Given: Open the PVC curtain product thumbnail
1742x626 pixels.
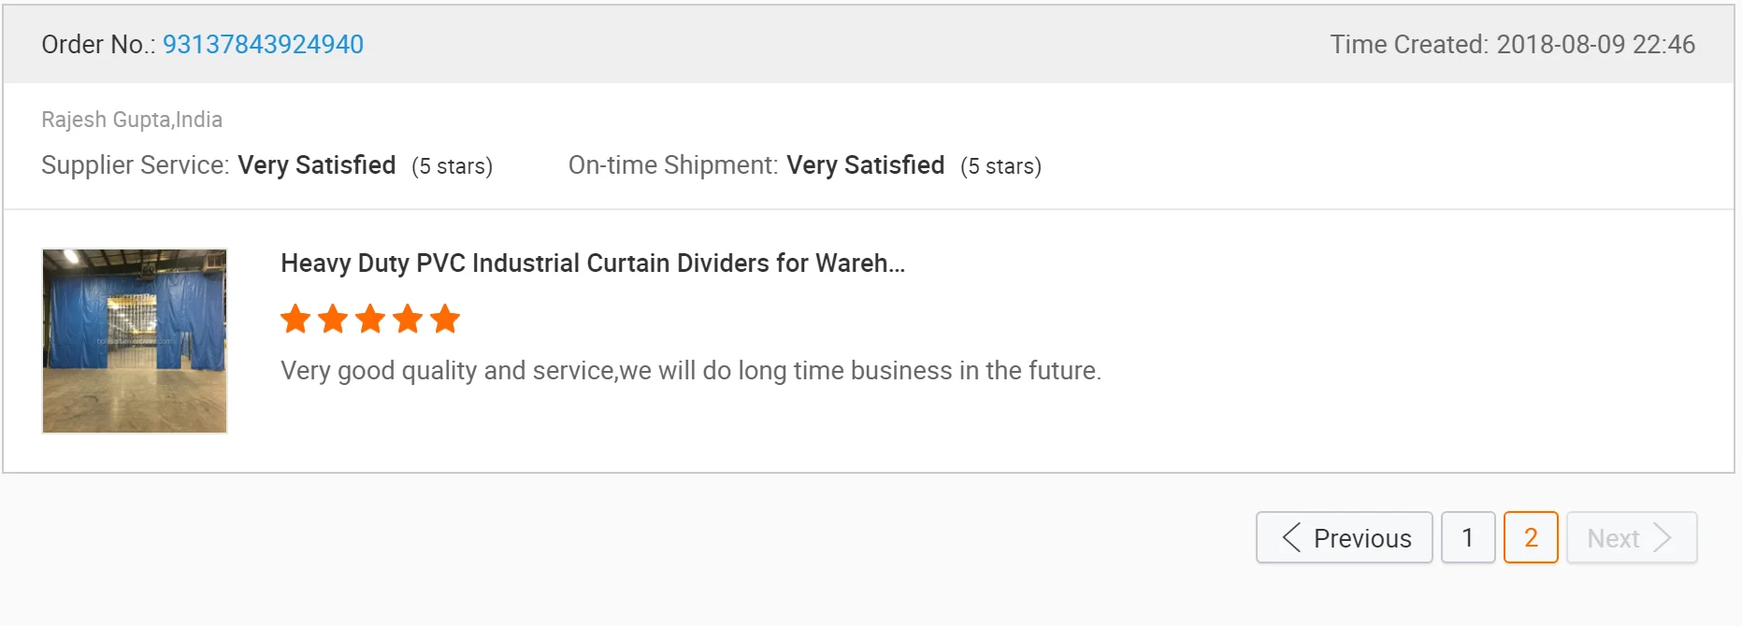Looking at the screenshot, I should (x=135, y=341).
